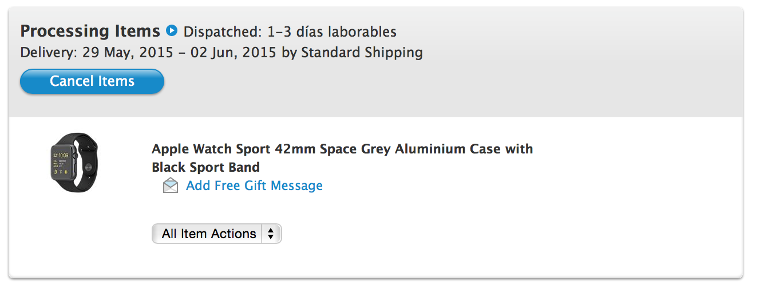
Task: Click the blue arrow icon beside Processing Items
Action: point(172,30)
